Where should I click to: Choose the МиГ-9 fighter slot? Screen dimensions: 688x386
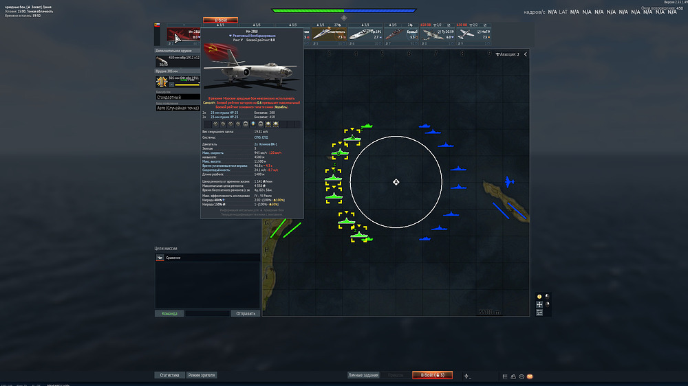(x=475, y=34)
